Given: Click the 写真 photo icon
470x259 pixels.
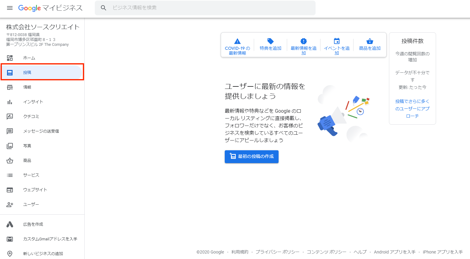Looking at the screenshot, I should [x=10, y=146].
